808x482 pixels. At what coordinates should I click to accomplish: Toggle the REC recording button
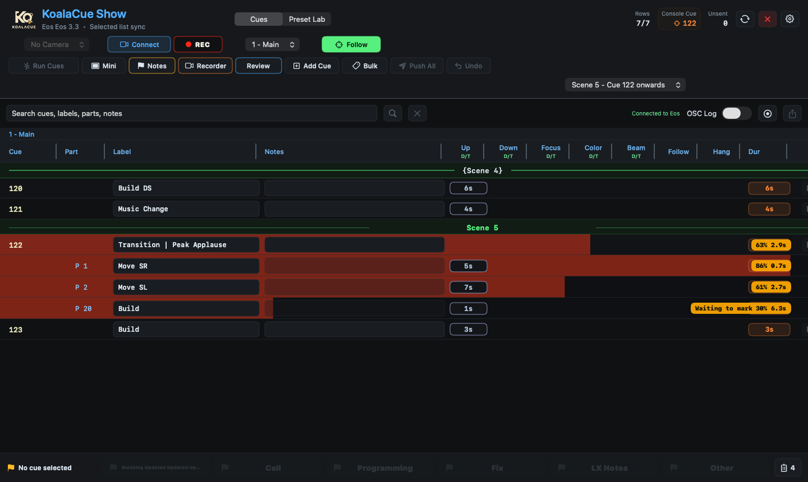[198, 44]
